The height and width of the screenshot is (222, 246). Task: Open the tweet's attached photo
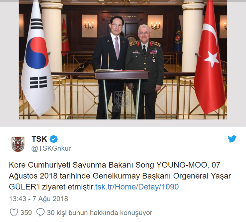coord(123,60)
